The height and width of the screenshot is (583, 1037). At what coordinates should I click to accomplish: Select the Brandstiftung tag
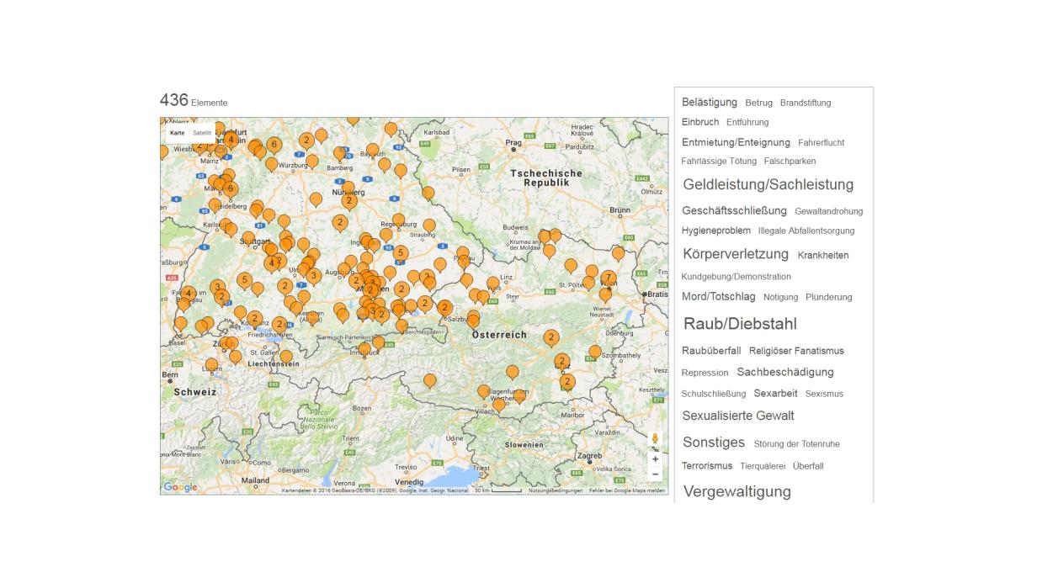coord(806,103)
